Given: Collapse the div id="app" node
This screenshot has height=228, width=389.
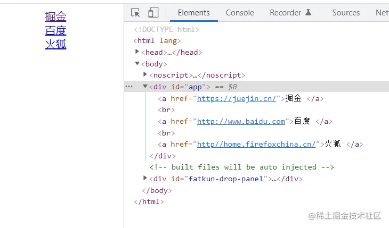Looking at the screenshot, I should tap(145, 86).
